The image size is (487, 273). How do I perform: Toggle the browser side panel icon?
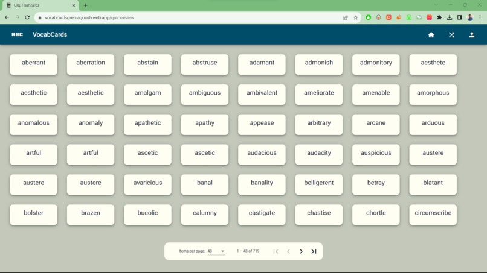coord(460,17)
